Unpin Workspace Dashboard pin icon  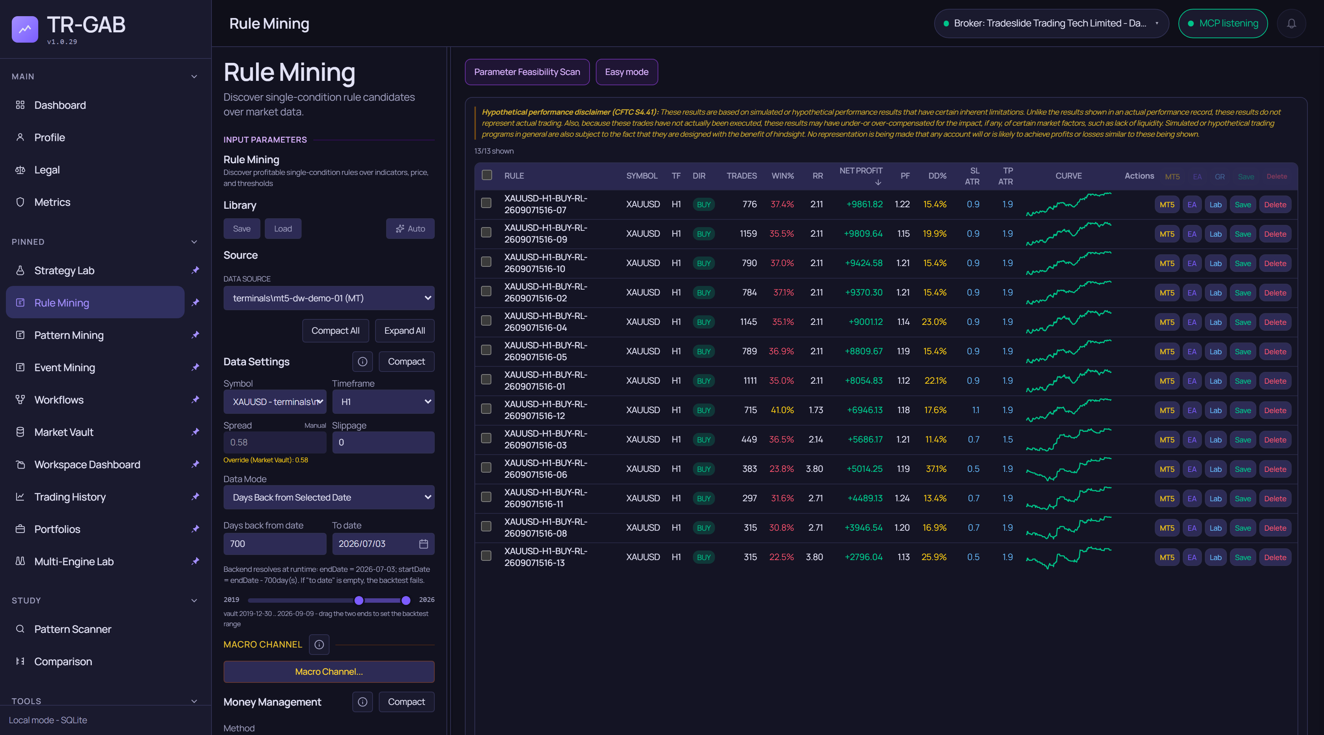[195, 464]
